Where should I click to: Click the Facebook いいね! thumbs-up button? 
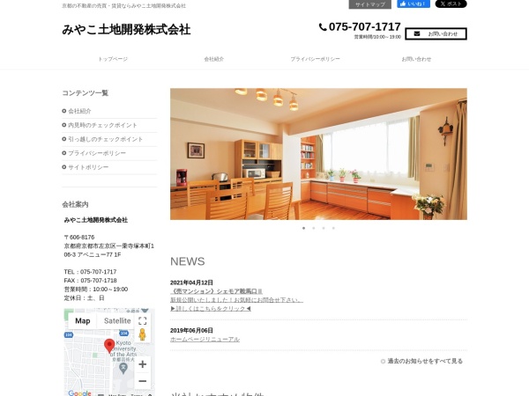(x=414, y=4)
